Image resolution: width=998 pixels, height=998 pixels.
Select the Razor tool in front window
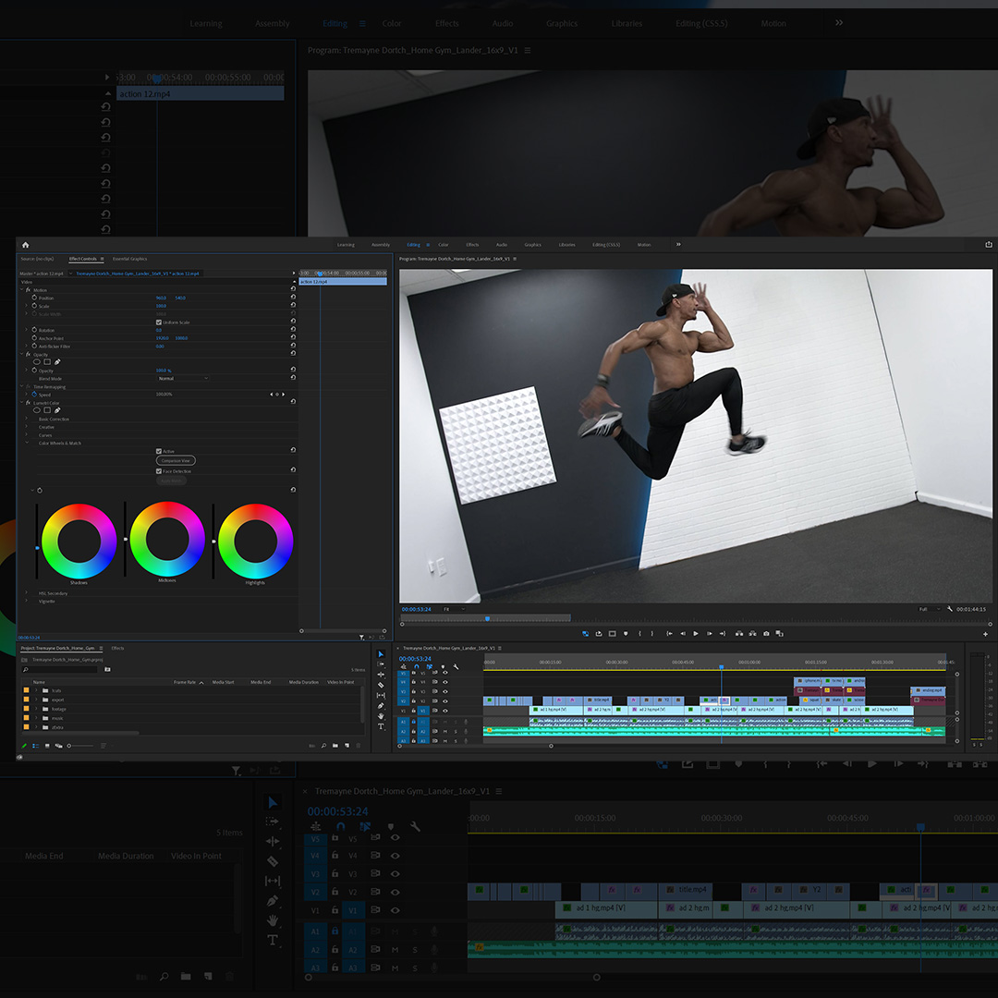381,685
